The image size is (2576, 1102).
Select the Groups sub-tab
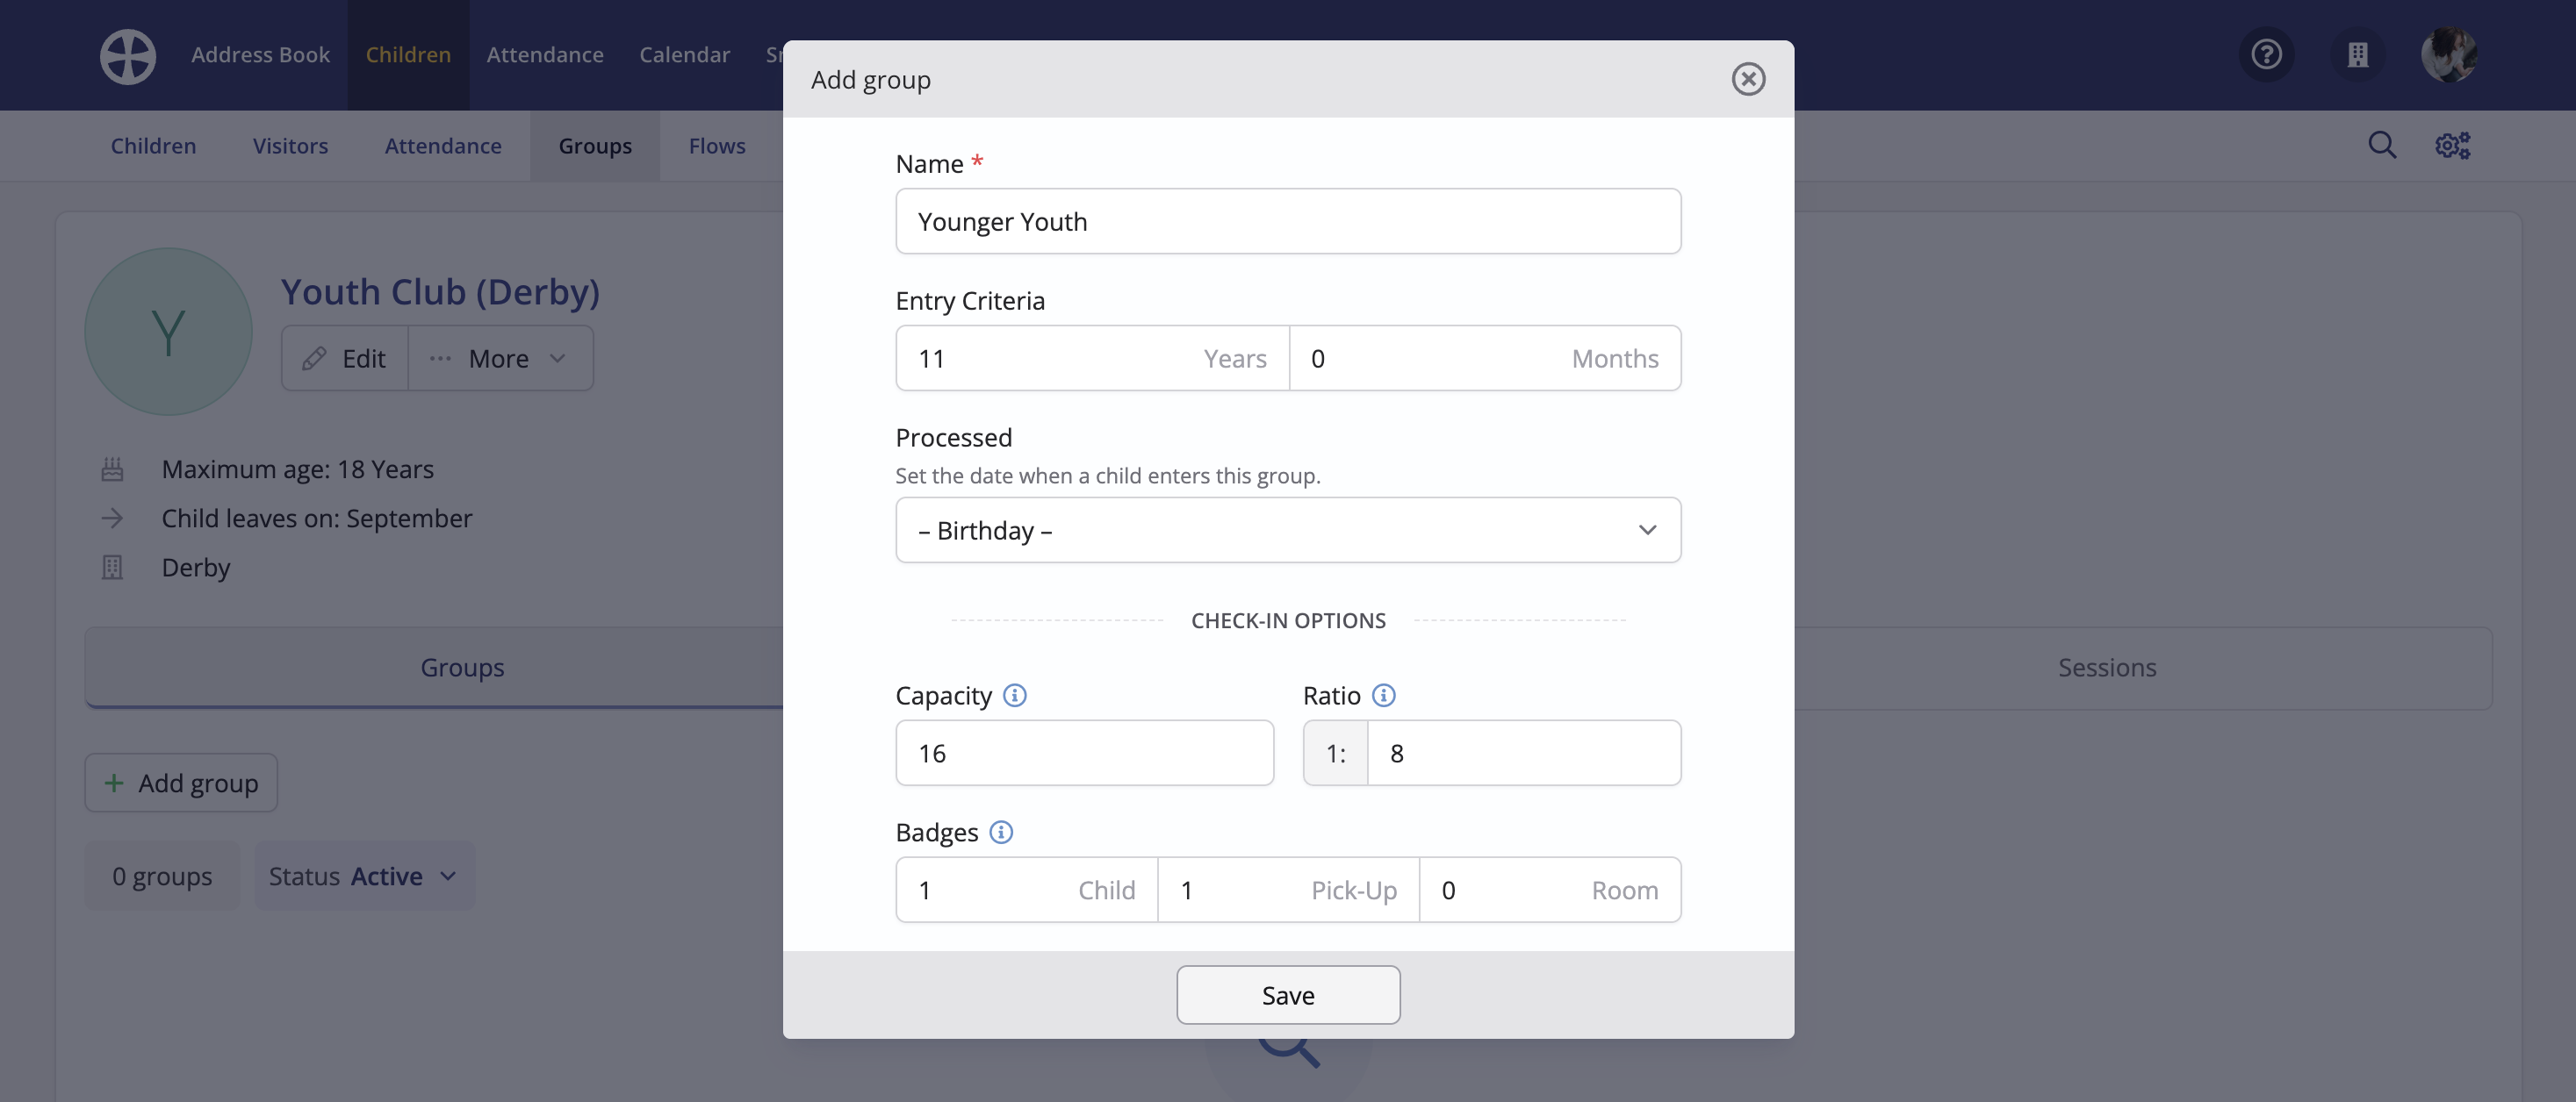[595, 146]
